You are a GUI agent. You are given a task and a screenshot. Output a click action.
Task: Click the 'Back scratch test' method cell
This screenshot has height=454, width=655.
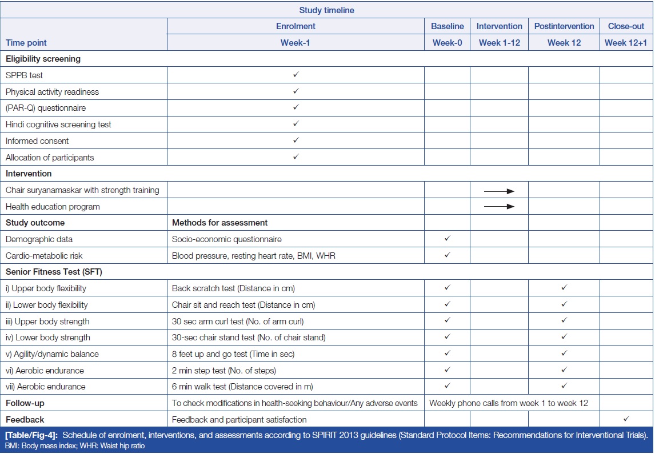233,288
